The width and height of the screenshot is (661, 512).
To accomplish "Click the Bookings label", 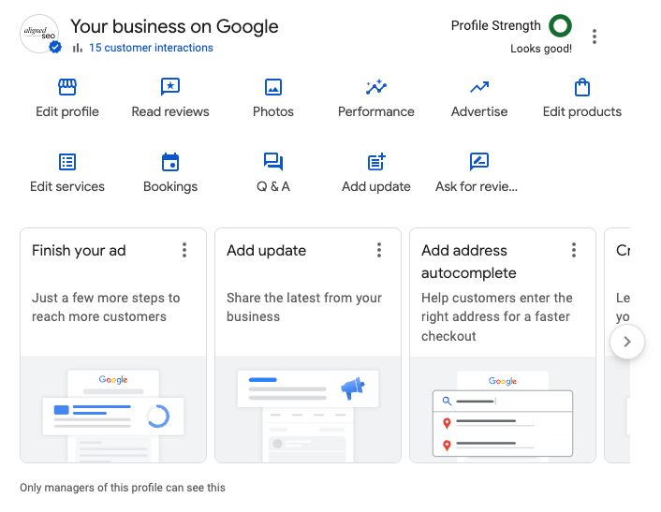I will point(170,186).
